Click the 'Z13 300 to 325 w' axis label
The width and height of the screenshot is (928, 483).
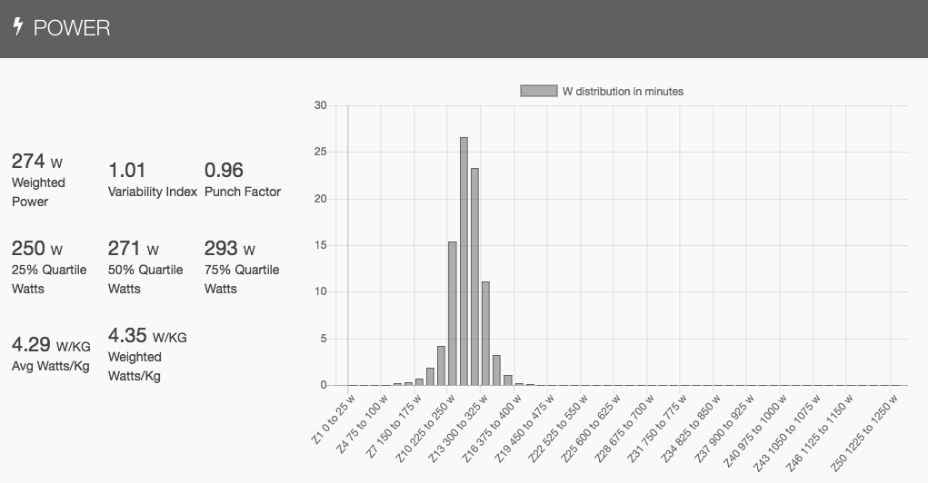click(458, 428)
